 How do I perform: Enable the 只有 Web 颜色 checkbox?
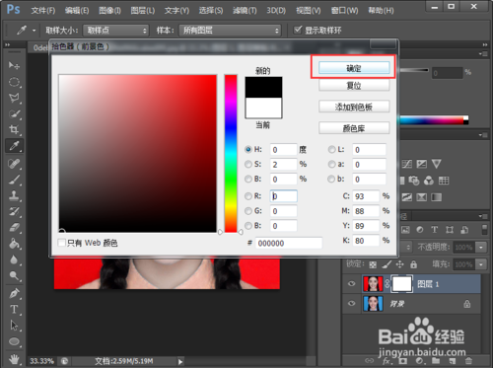point(61,243)
